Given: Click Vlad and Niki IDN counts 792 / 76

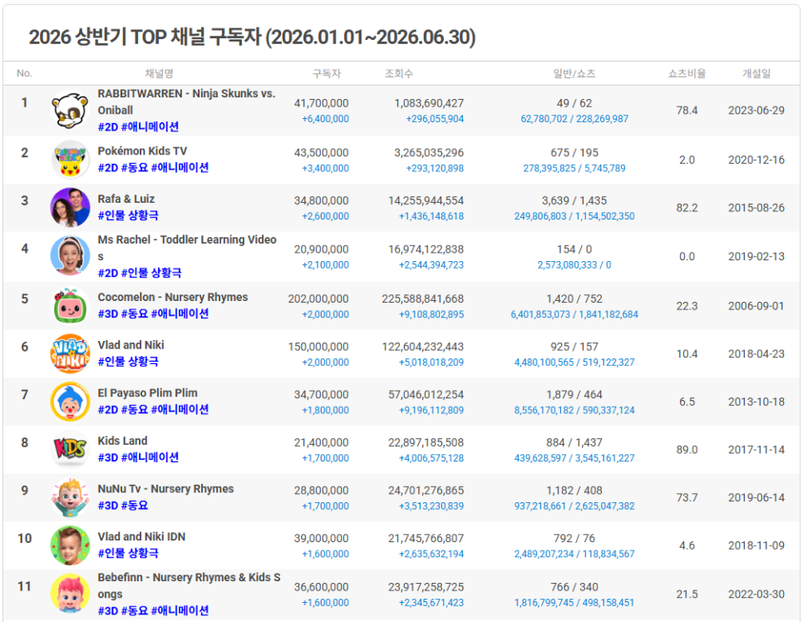Looking at the screenshot, I should point(574,539).
